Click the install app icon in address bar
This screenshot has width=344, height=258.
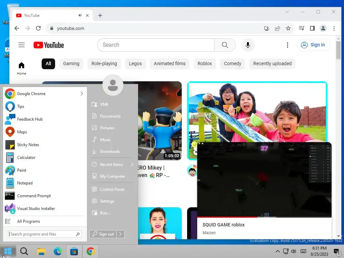266,28
